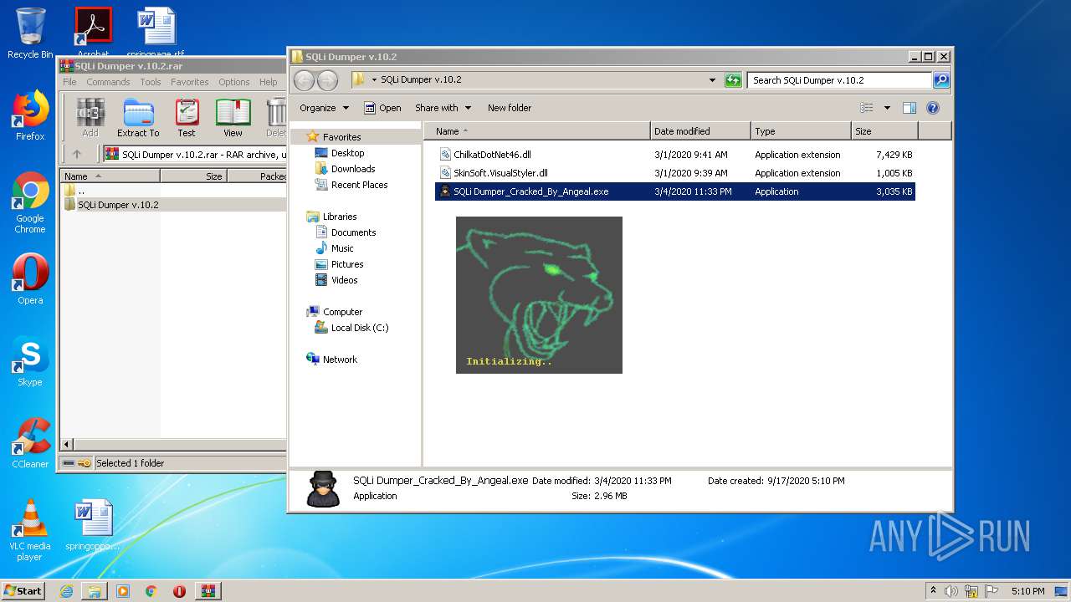Toggle the preview pane icon
Viewport: 1071px width, 602px height.
(910, 108)
